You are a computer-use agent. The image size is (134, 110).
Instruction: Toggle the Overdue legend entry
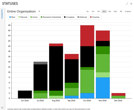coord(95,17)
